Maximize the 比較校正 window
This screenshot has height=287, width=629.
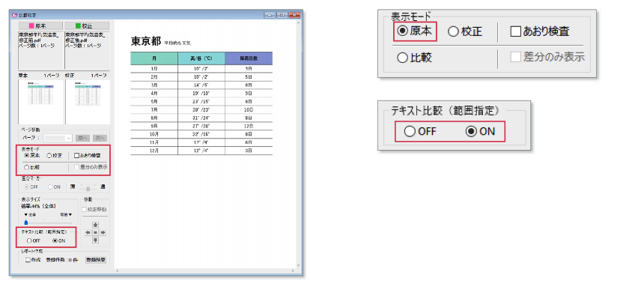pos(282,15)
